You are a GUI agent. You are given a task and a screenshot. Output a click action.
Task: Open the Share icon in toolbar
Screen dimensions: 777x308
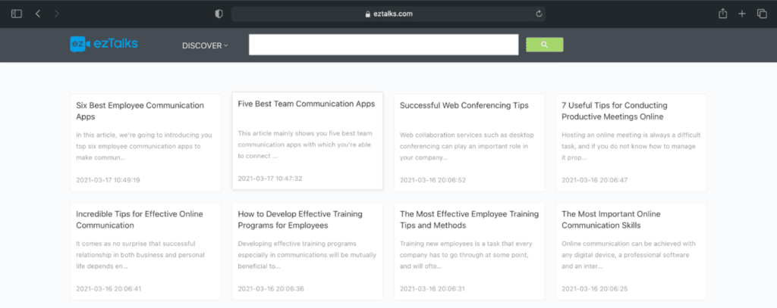click(x=723, y=14)
